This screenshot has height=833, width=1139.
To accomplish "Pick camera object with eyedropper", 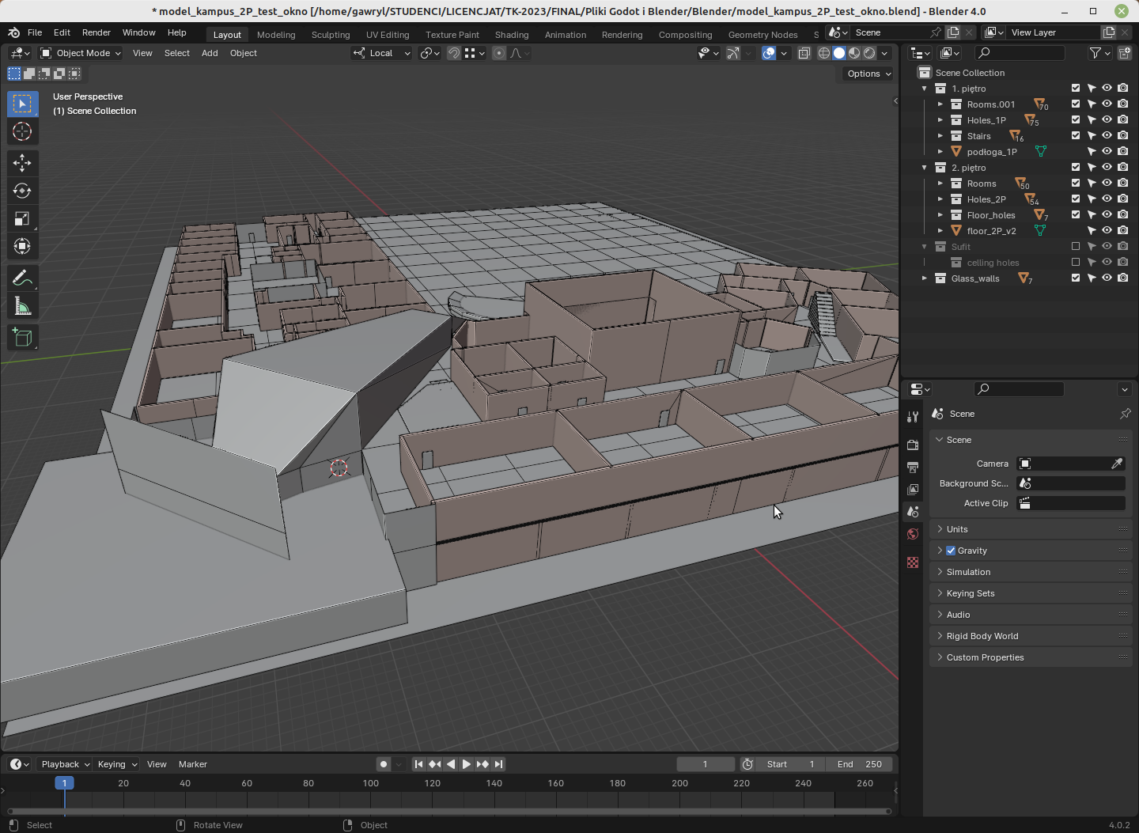I will (x=1117, y=464).
